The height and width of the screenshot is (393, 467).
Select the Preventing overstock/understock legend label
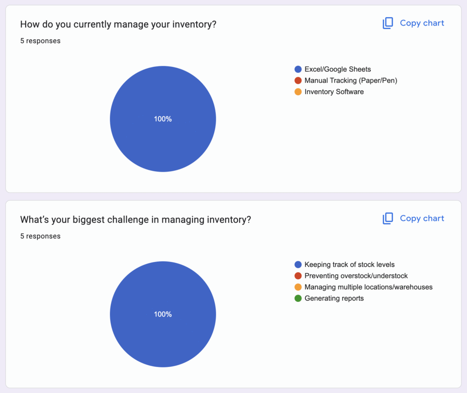pyautogui.click(x=356, y=276)
